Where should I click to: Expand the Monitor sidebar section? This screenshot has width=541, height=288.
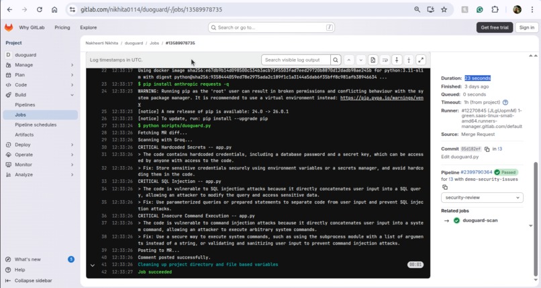pyautogui.click(x=40, y=165)
